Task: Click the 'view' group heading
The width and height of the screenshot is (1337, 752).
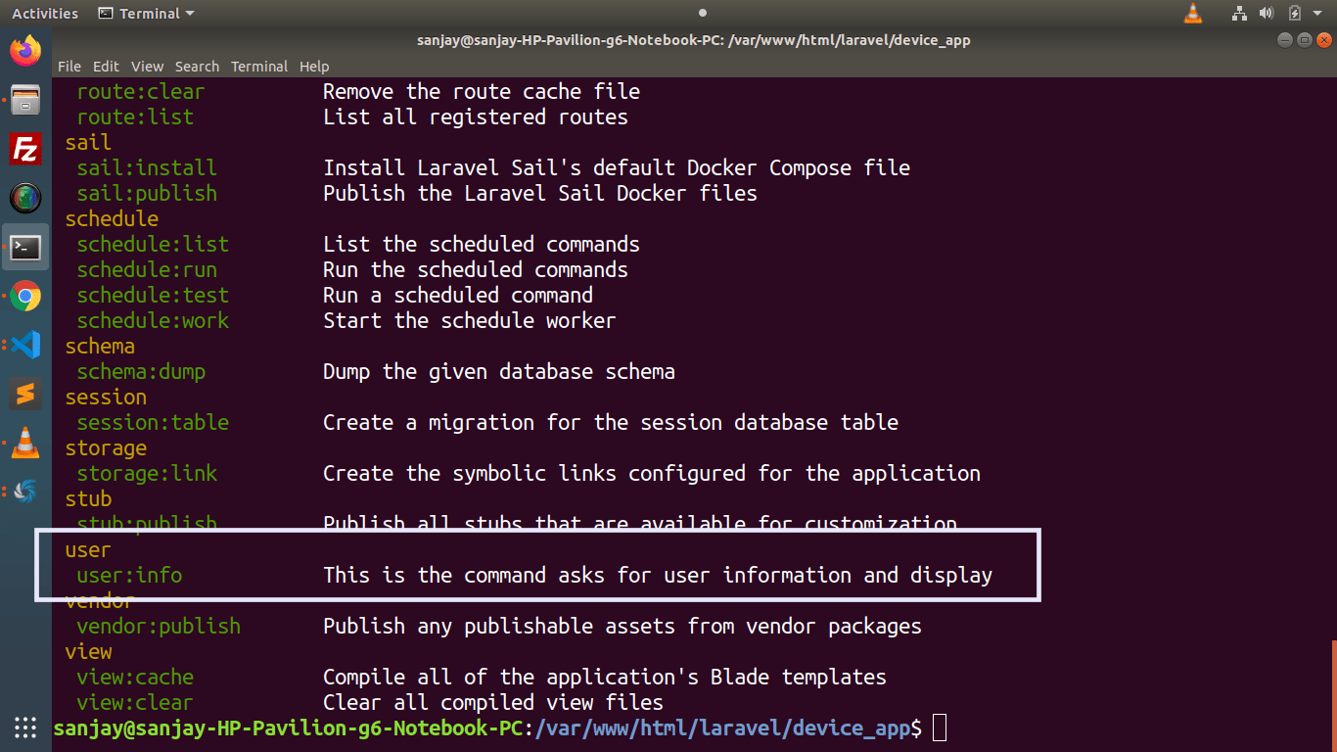Action: pos(88,652)
